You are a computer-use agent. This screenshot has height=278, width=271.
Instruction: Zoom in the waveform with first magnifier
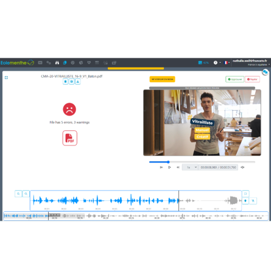pos(18,194)
